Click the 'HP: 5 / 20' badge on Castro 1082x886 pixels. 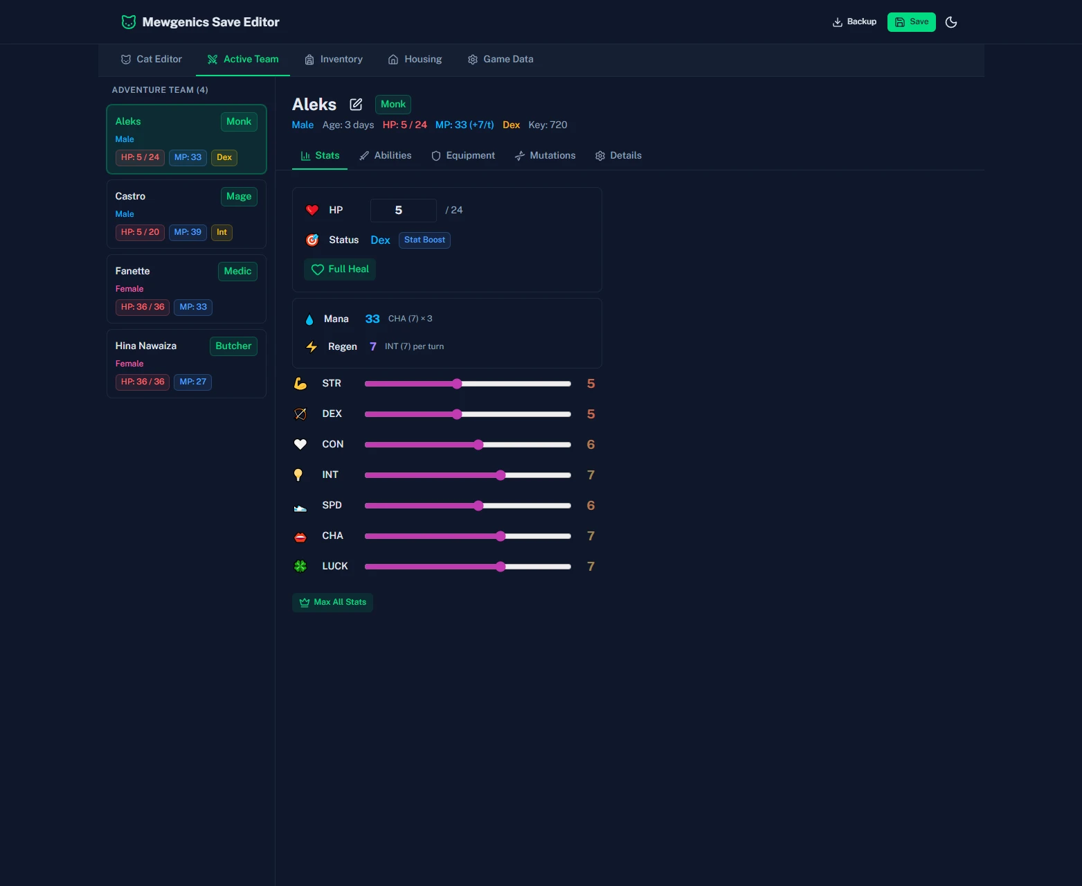140,233
